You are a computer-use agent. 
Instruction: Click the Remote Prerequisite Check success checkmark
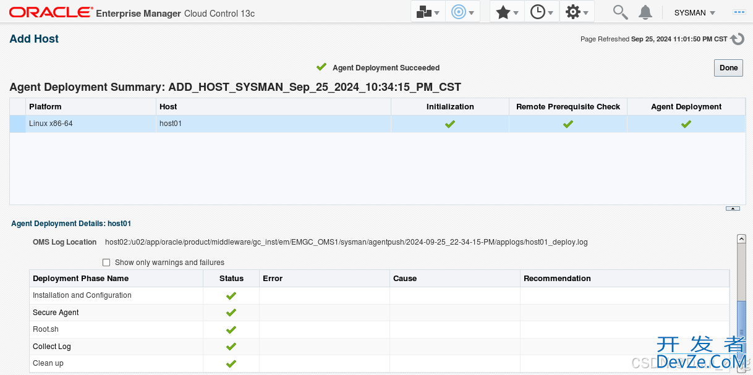pyautogui.click(x=568, y=124)
